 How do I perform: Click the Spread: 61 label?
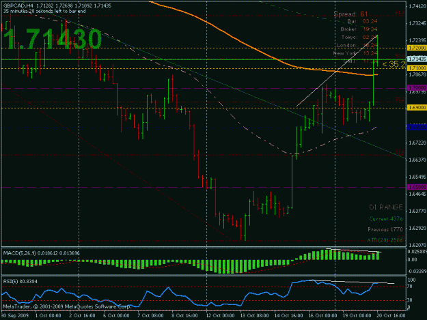pos(350,14)
